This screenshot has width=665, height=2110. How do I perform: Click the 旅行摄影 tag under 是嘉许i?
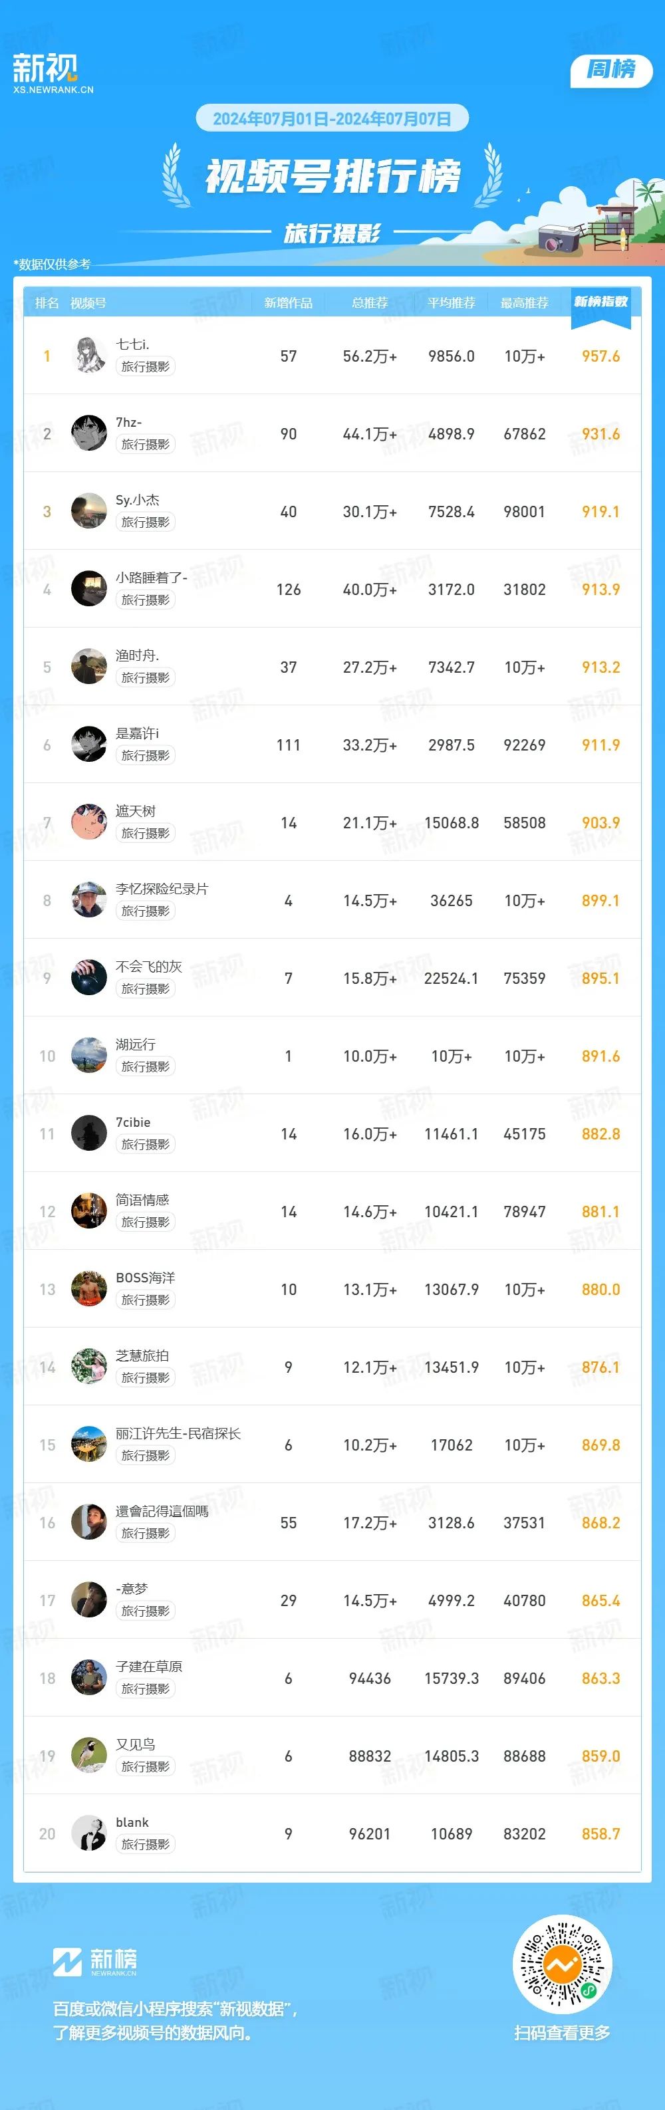[x=145, y=755]
